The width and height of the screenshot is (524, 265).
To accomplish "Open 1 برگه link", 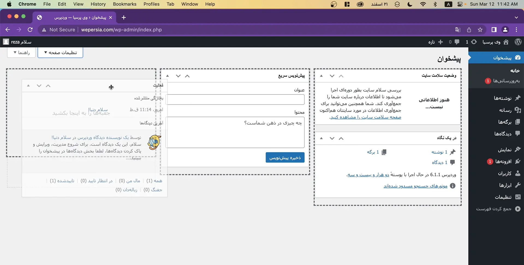I will point(373,152).
